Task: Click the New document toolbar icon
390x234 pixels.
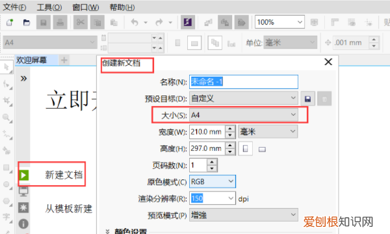Action: (10, 22)
